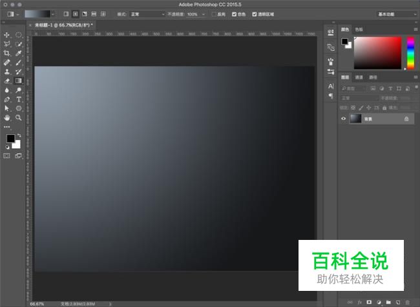Screen dimensions: 420x307
Task: Select the Hand tool
Action: coord(7,117)
